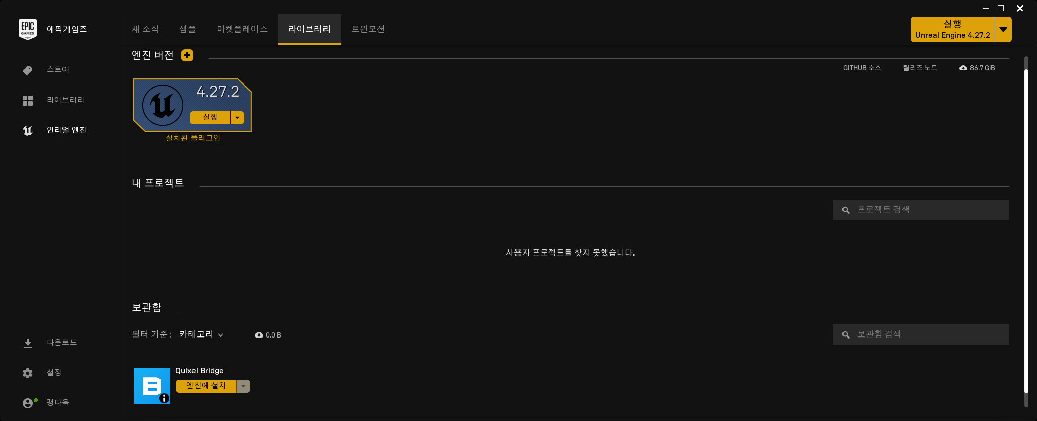This screenshot has height=421, width=1037.
Task: Open the 마켓플레이스 tab
Action: 242,29
